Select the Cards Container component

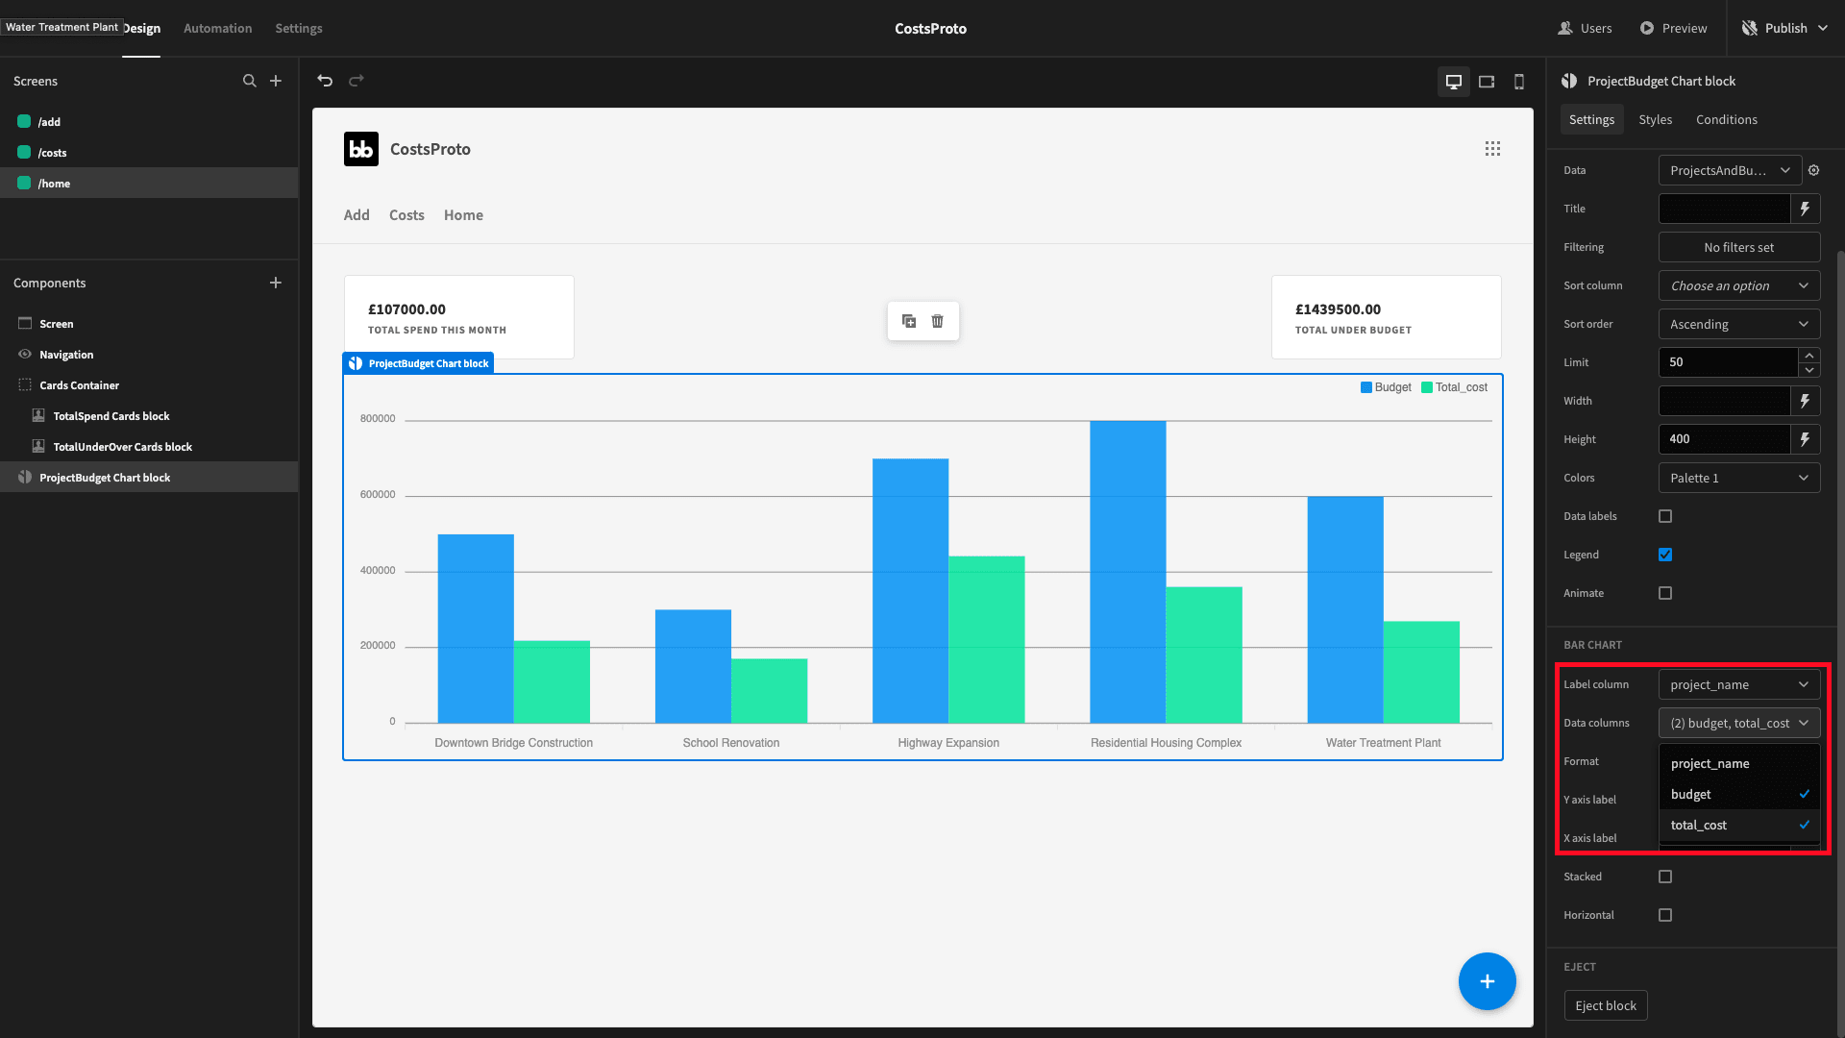pyautogui.click(x=149, y=385)
